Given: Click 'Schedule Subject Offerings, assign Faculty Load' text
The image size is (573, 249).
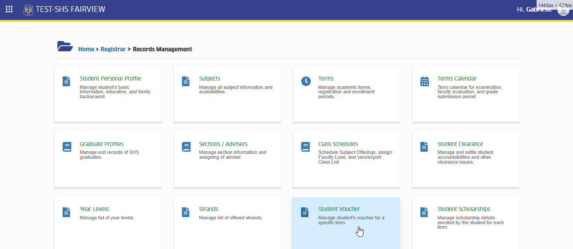Looking at the screenshot, I should [x=355, y=157].
